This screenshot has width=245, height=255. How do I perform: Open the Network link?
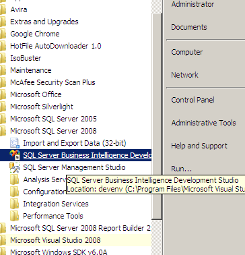(184, 75)
